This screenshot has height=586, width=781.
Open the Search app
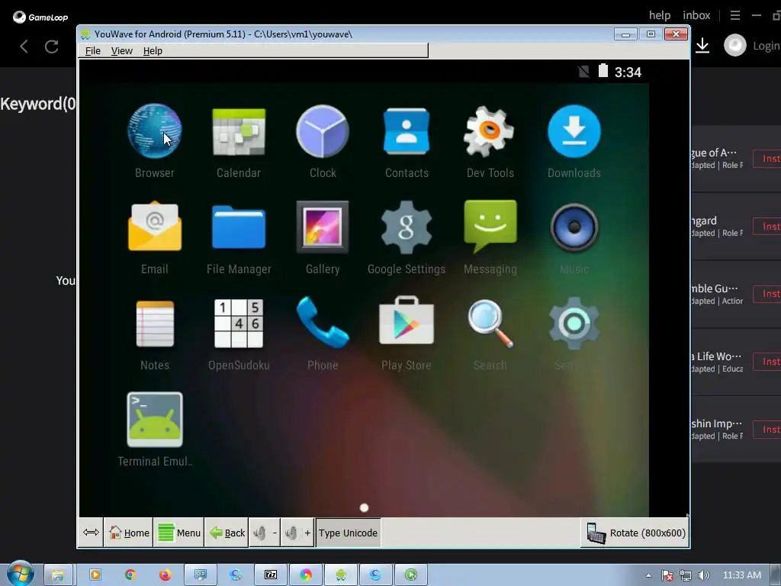490,324
